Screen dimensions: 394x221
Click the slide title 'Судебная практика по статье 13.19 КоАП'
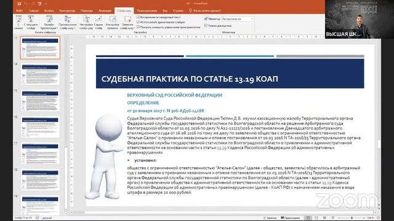point(190,79)
